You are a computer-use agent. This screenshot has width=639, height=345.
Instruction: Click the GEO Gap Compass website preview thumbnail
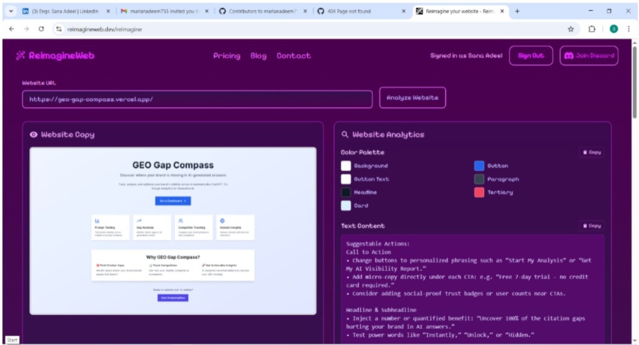coord(173,231)
